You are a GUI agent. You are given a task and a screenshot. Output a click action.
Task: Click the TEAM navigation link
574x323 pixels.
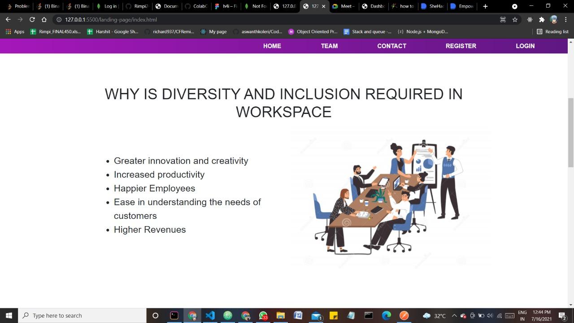[x=329, y=46]
